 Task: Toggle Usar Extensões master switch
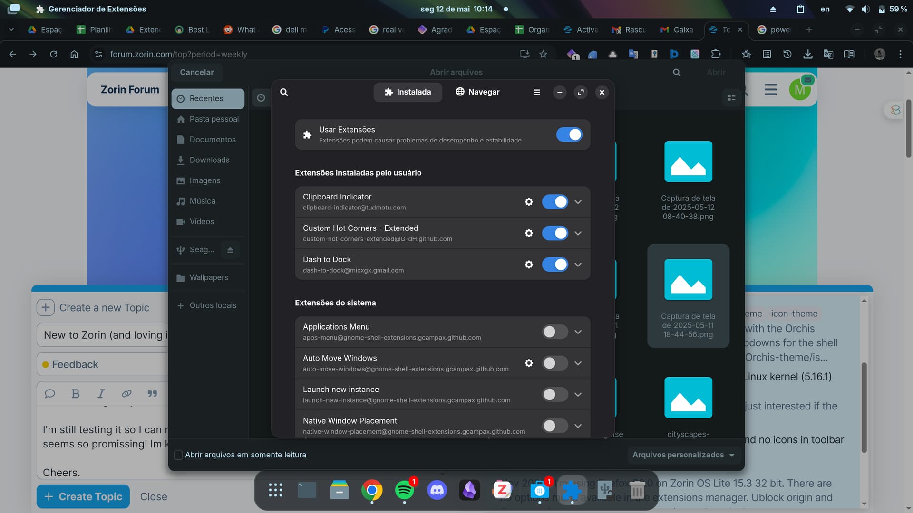[569, 135]
